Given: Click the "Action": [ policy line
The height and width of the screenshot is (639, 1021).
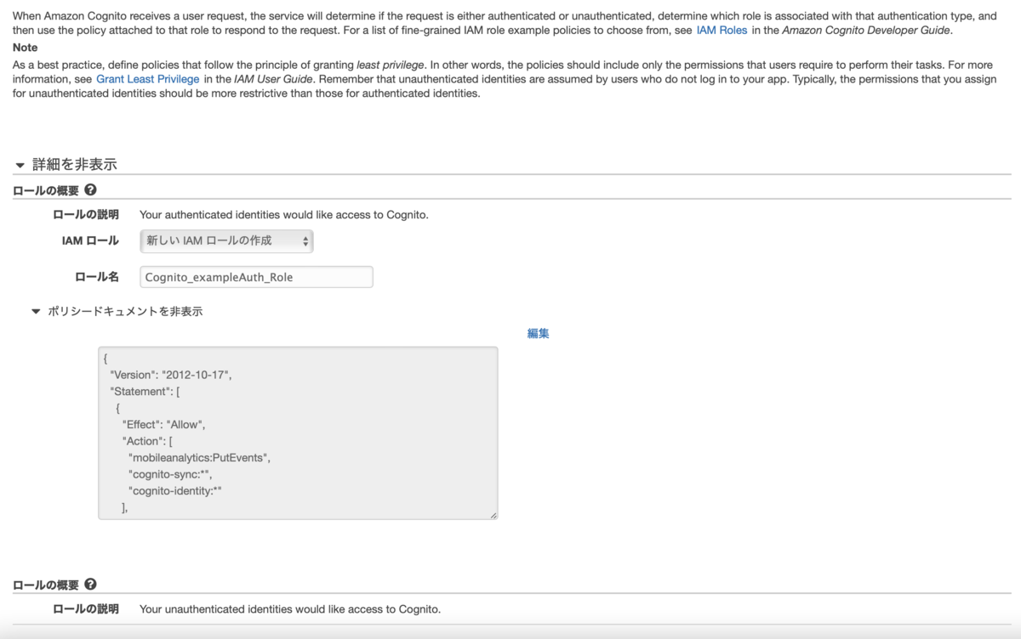Looking at the screenshot, I should click(147, 441).
